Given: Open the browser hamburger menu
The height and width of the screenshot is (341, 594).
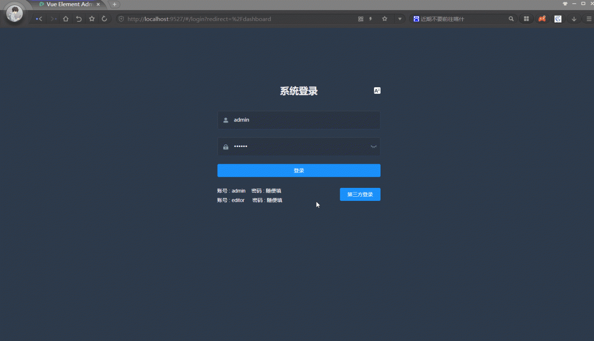Looking at the screenshot, I should (x=589, y=19).
